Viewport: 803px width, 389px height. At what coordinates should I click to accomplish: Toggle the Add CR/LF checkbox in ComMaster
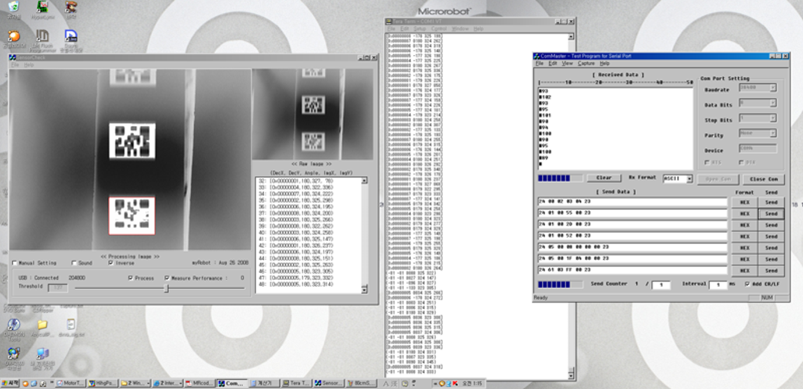[747, 284]
